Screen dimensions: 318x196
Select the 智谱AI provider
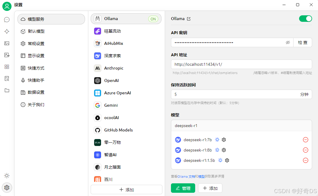point(126,155)
